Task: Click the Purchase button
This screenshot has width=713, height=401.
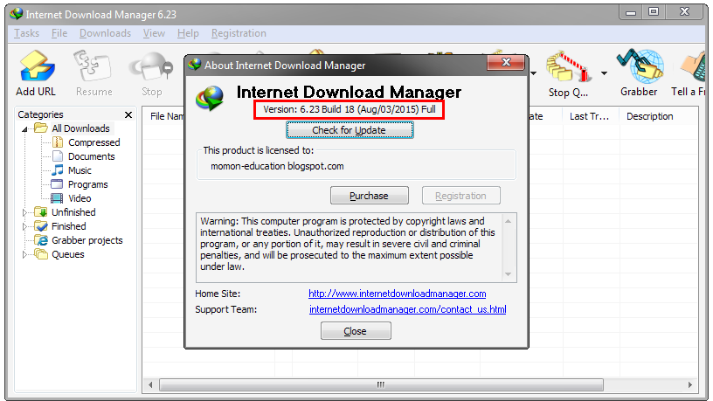Action: click(370, 196)
